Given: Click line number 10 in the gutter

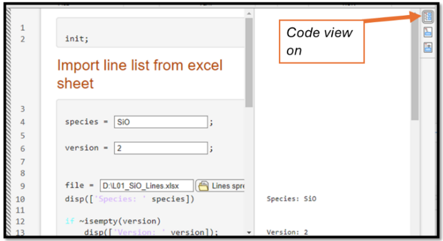Looking at the screenshot, I should click(x=20, y=199).
